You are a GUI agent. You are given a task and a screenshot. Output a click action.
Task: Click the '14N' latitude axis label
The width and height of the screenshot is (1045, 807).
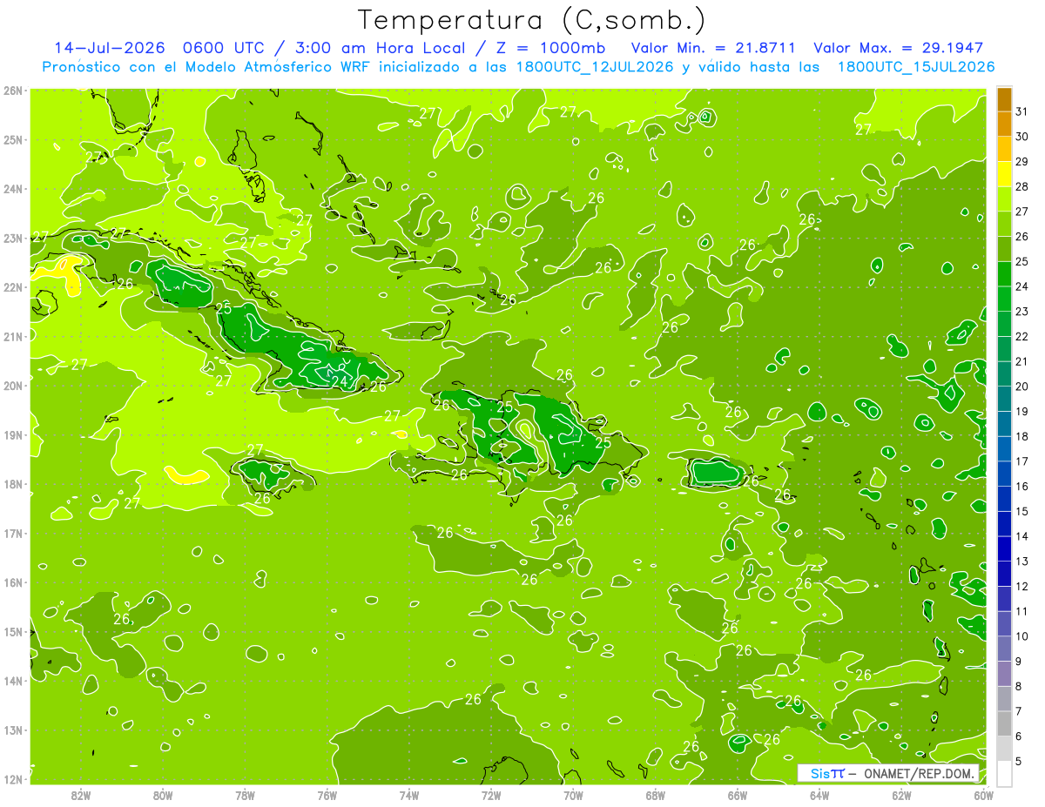coord(13,681)
